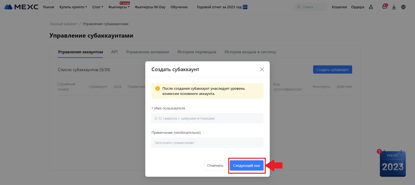Screen dimensions: 415x185
Task: Click the search magnifier icon
Action: point(299,7)
